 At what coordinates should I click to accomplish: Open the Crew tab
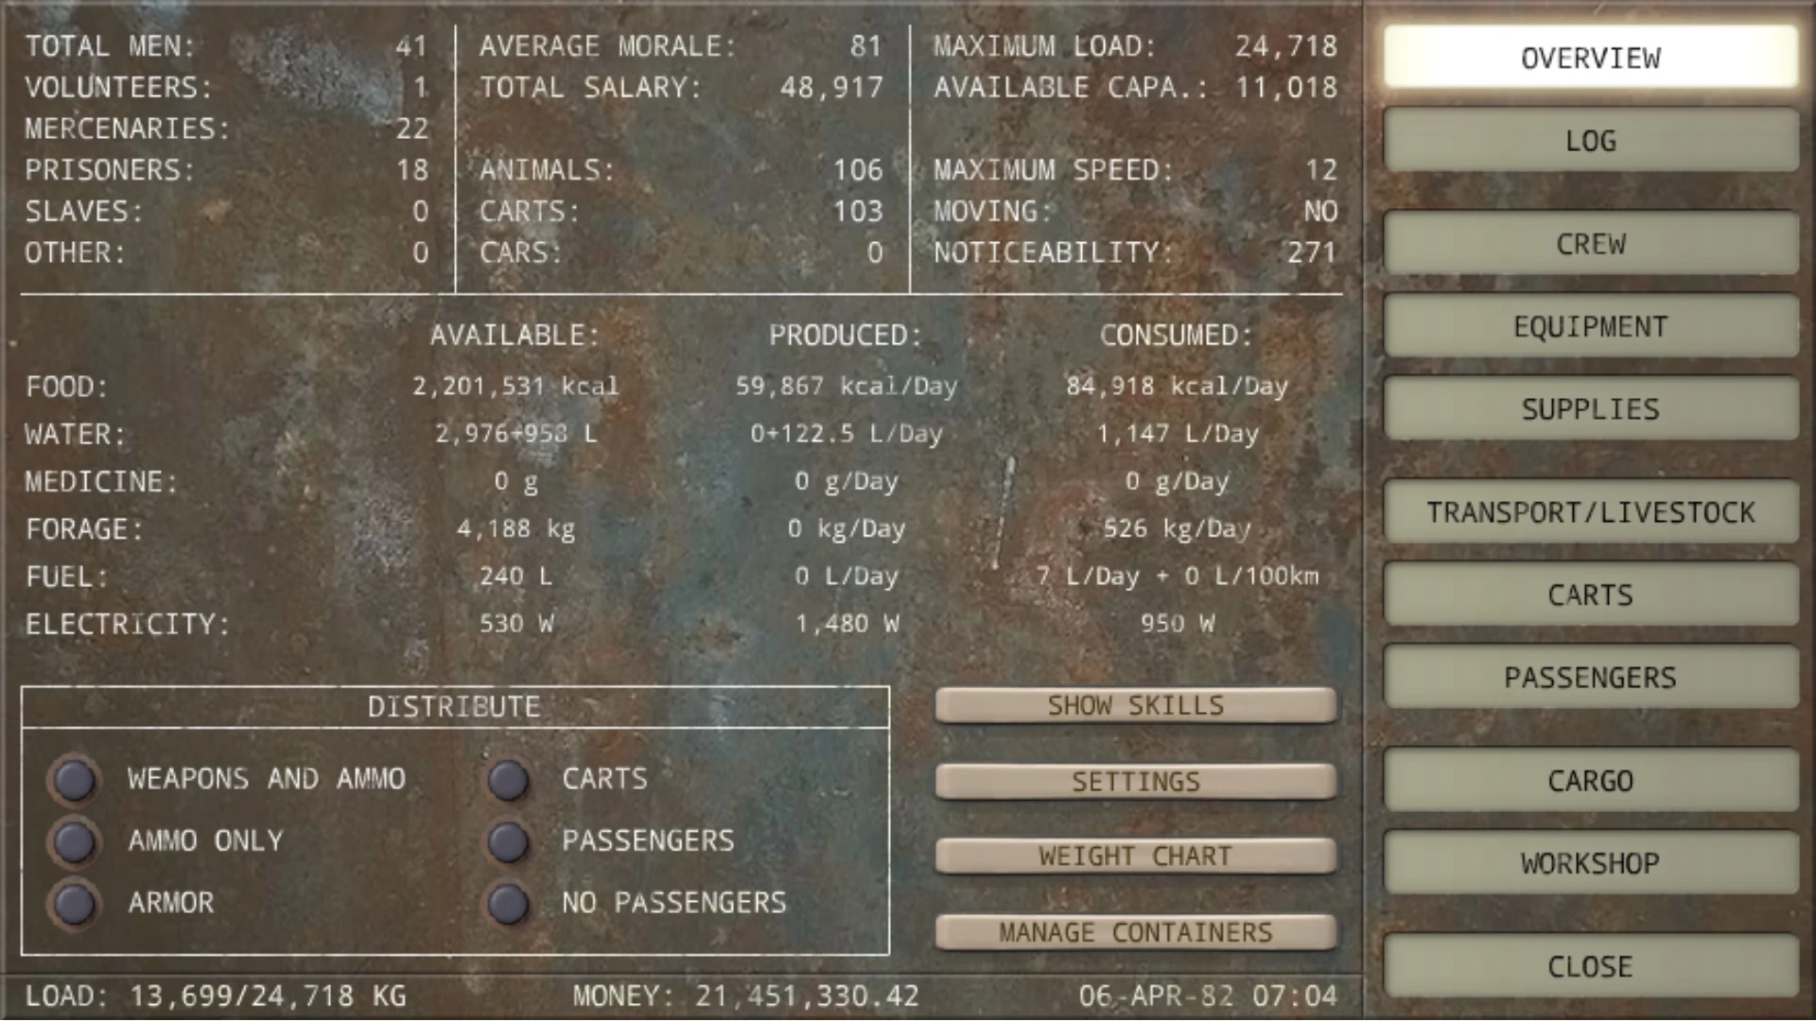(1590, 244)
